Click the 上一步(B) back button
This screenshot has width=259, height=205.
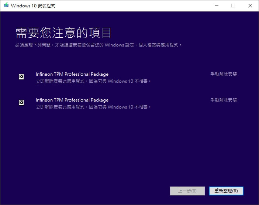click(x=187, y=191)
